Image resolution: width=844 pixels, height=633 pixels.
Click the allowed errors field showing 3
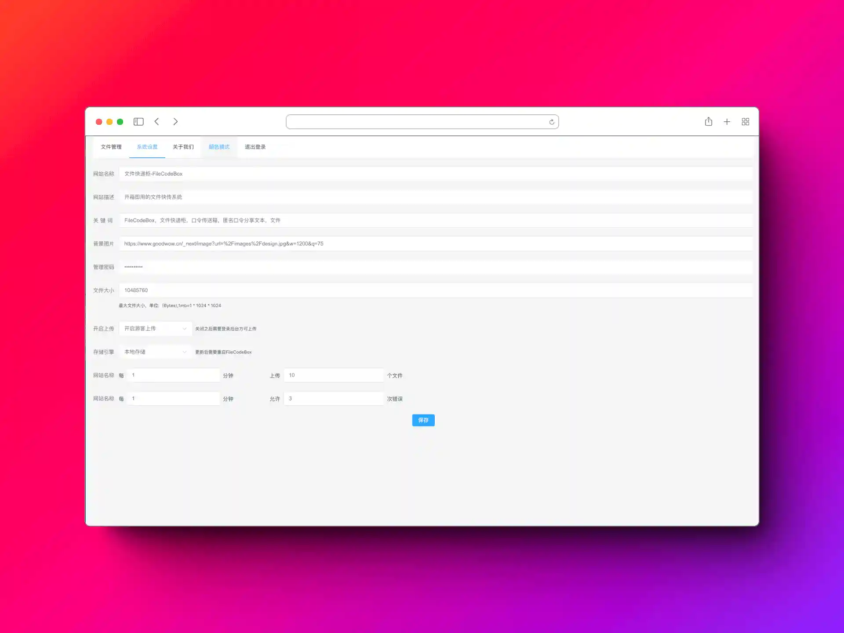pos(334,399)
